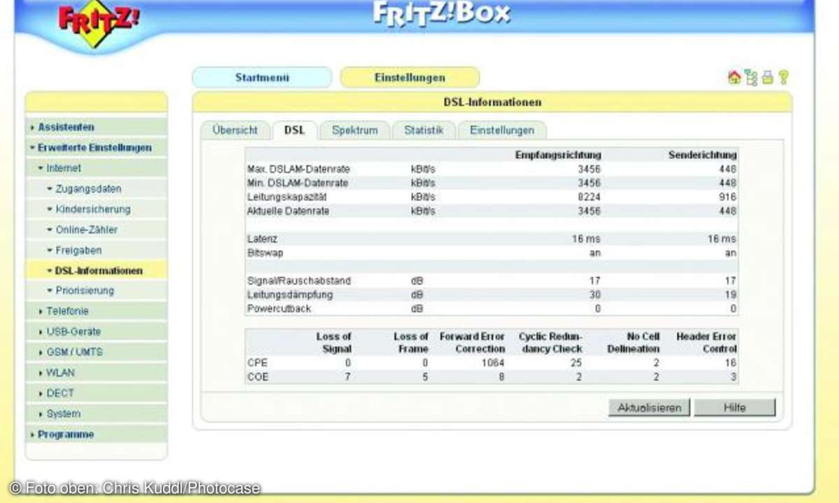The width and height of the screenshot is (839, 503).
Task: Switch to the Übersicht tab
Action: pos(235,131)
